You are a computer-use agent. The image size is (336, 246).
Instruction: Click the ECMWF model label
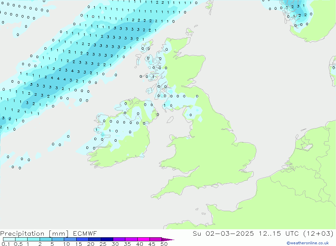click(x=85, y=233)
